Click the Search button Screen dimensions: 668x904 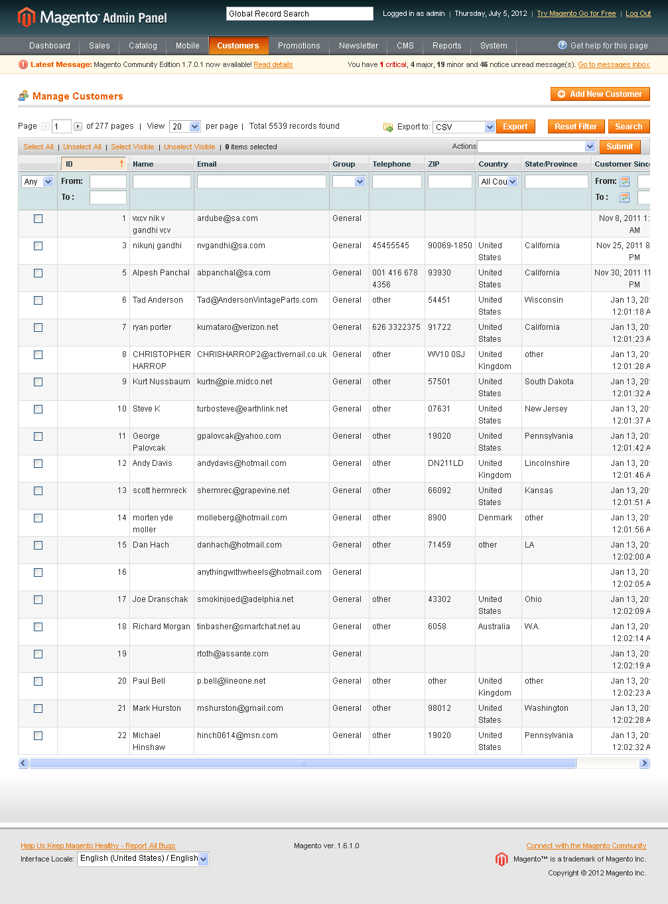coord(629,127)
